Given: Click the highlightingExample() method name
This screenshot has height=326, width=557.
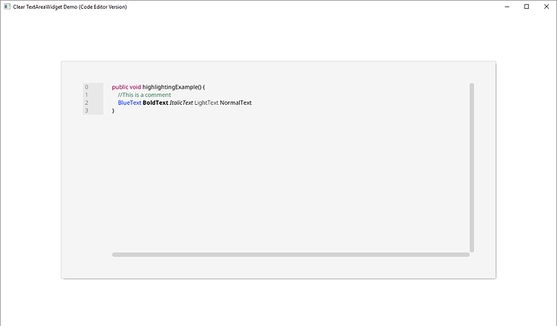Looking at the screenshot, I should [171, 87].
